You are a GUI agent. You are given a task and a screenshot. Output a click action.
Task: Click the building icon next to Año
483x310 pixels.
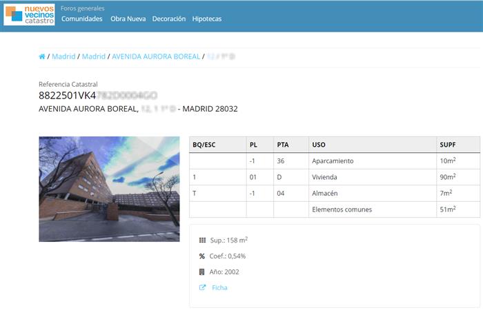click(202, 271)
